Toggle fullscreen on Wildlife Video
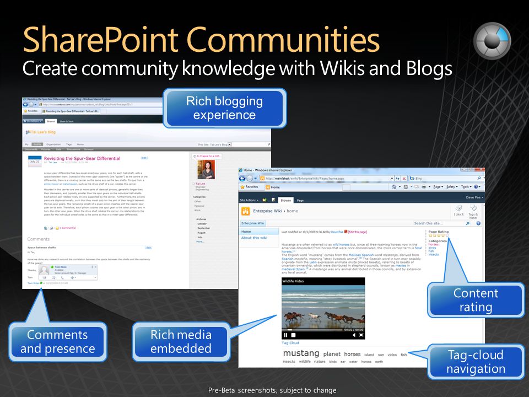This screenshot has height=397, width=529. pos(361,335)
